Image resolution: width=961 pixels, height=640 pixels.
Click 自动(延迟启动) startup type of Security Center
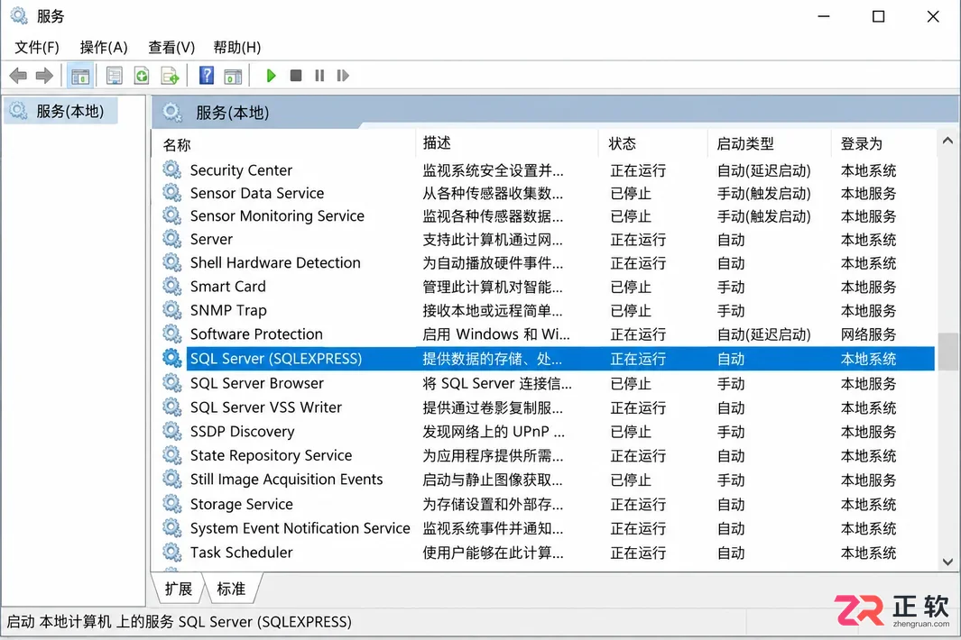coord(764,170)
